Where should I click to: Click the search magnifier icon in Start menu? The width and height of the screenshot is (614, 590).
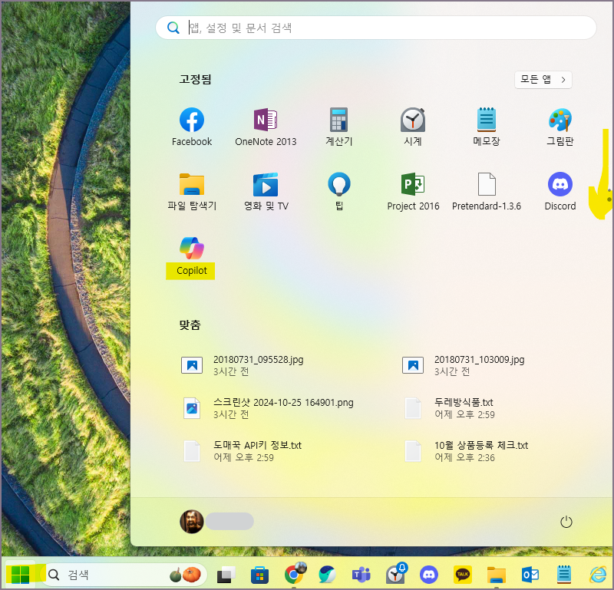pos(173,28)
